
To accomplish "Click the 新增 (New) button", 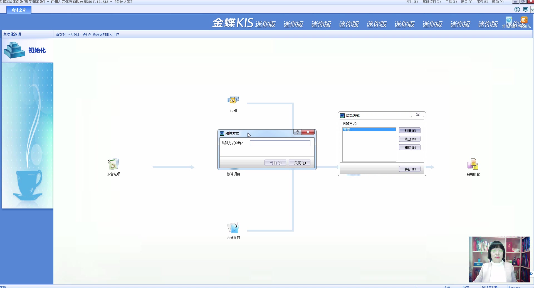I will click(x=410, y=130).
